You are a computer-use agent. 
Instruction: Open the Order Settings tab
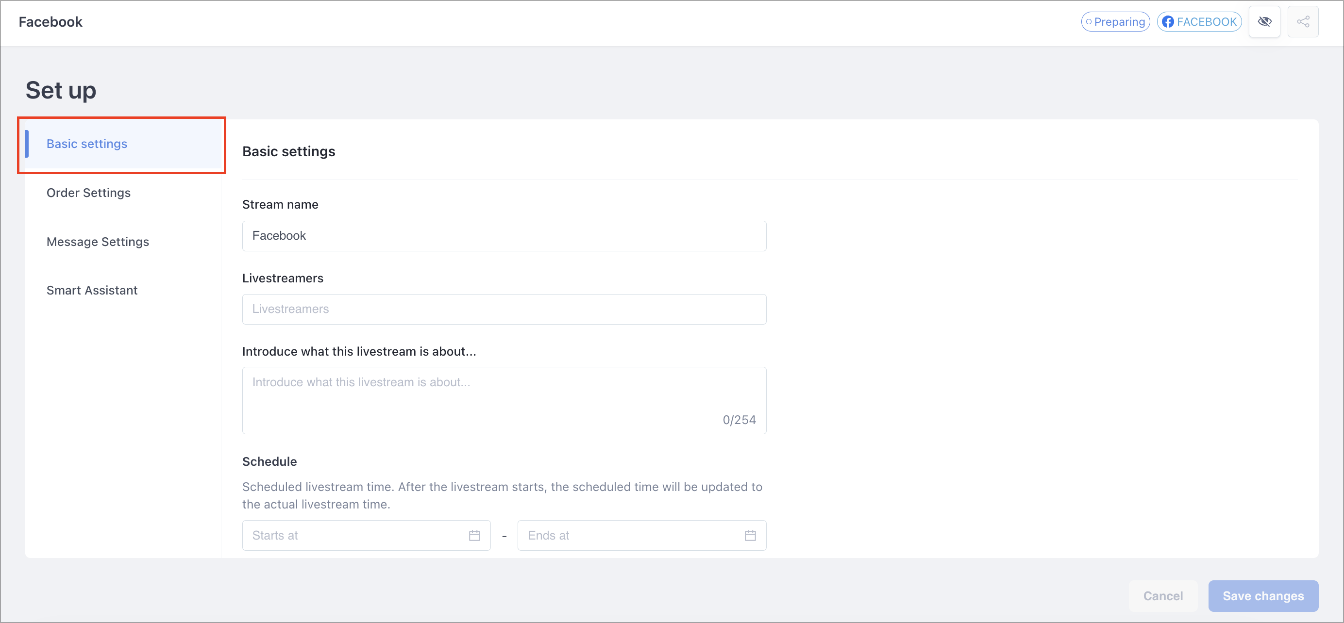tap(123, 193)
